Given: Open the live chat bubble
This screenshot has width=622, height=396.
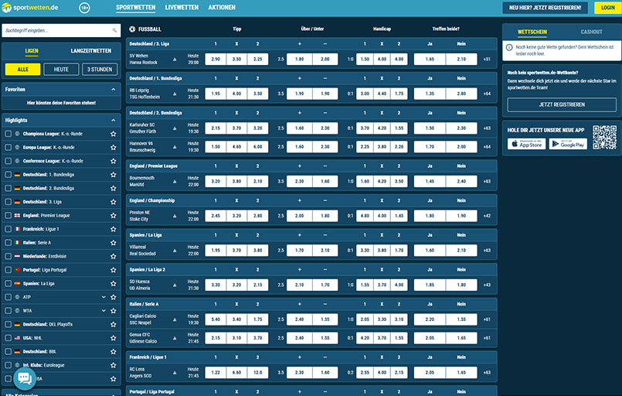Looking at the screenshot, I should (x=25, y=378).
